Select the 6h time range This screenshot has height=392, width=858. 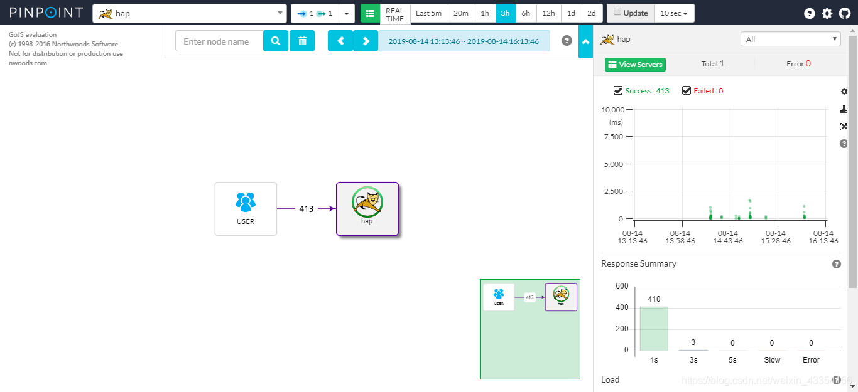pyautogui.click(x=526, y=13)
